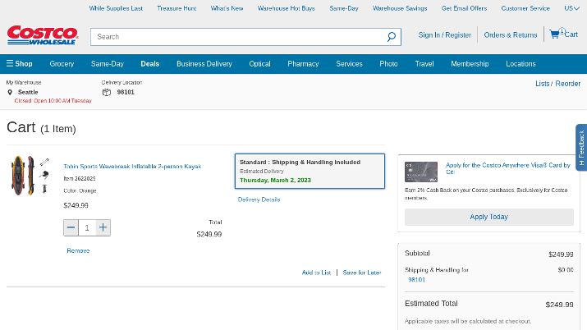Open the Travel menu item
Image resolution: width=587 pixels, height=330 pixels.
click(424, 63)
